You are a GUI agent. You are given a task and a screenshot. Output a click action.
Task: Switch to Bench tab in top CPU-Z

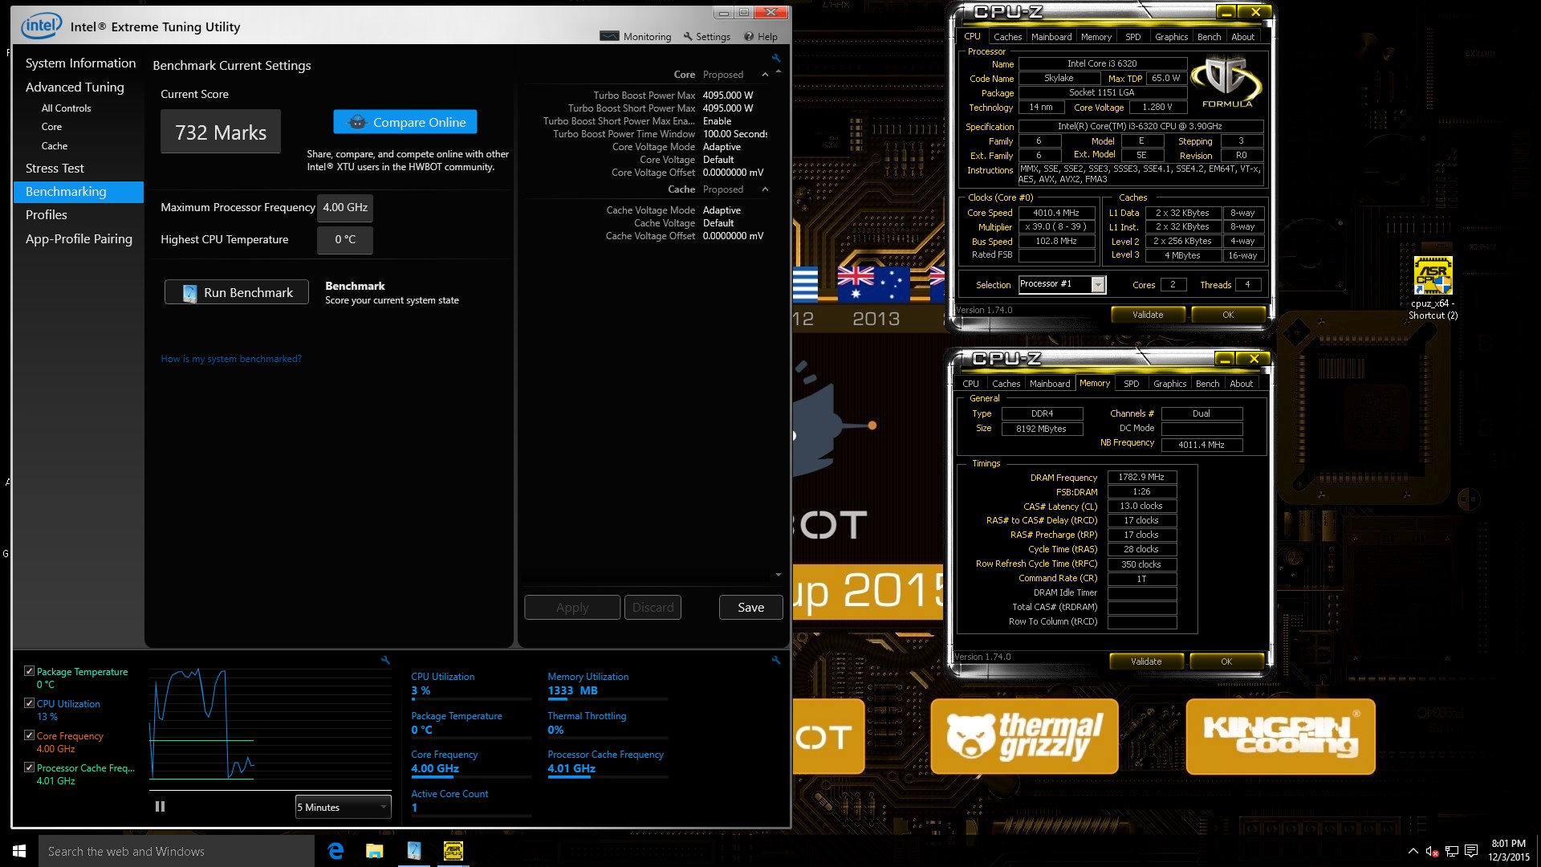[1209, 37]
